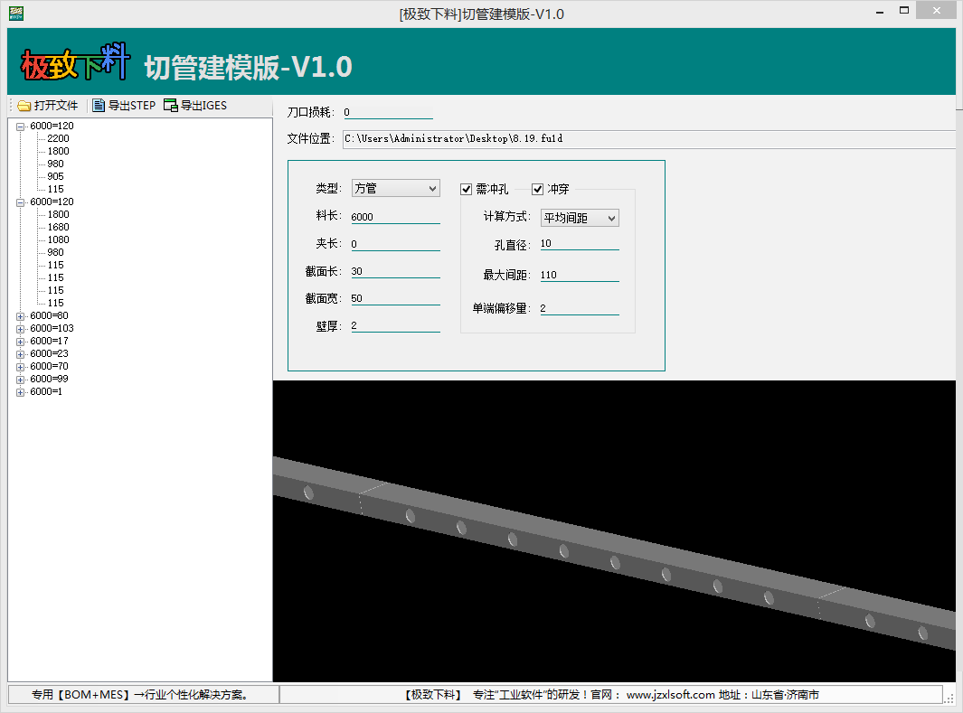
Task: Expand the 6000=17 tree node
Action: pos(20,342)
